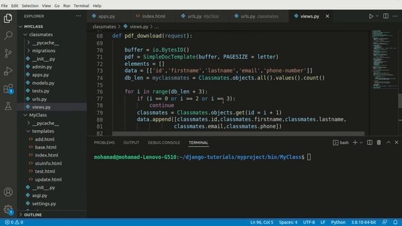Viewport: 402px width, 226px height.
Task: Open the Help menu
Action: point(97,6)
